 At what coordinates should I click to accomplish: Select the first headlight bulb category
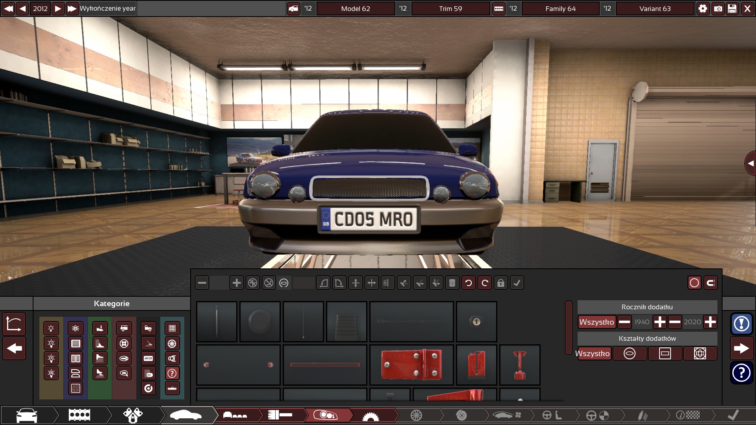click(x=51, y=328)
